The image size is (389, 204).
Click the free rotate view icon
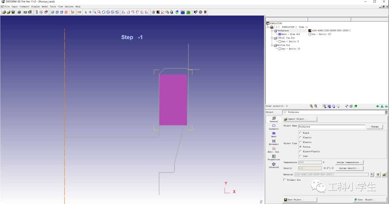click(x=104, y=12)
